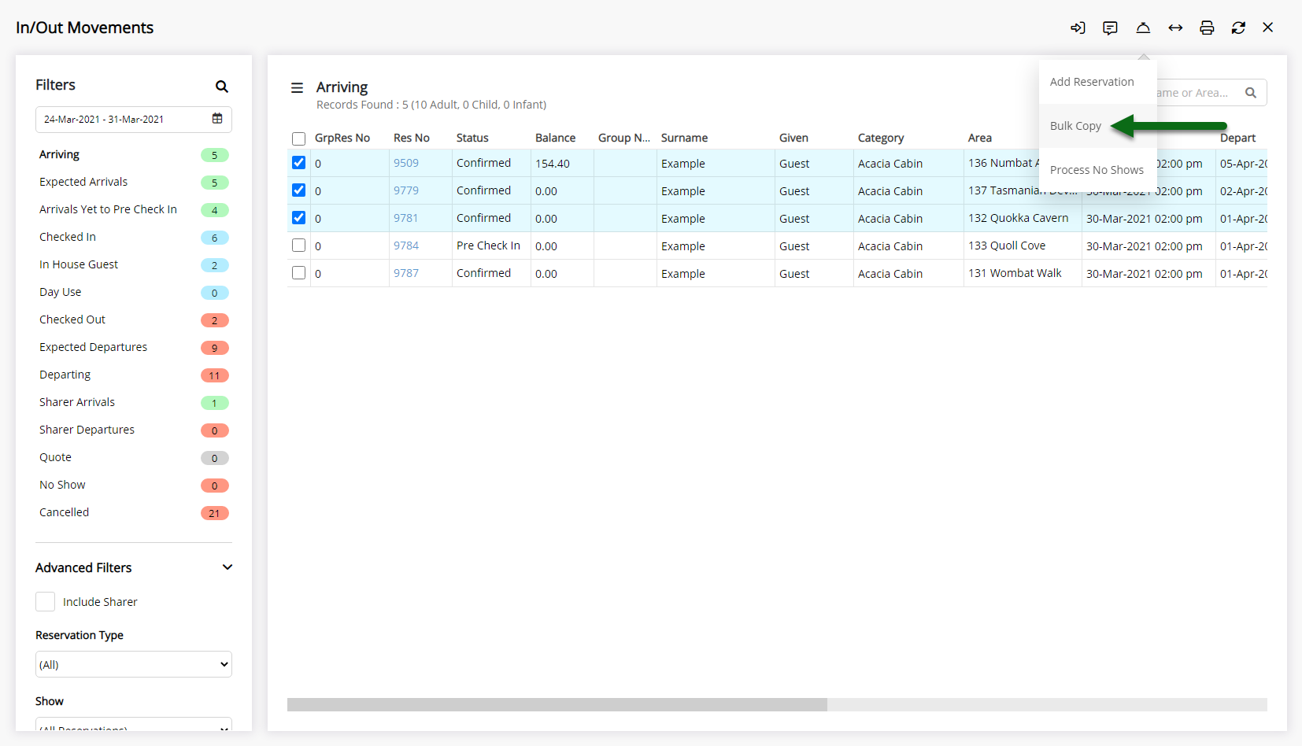Collapse the Advanced Filters section
The height and width of the screenshot is (746, 1302).
(227, 567)
